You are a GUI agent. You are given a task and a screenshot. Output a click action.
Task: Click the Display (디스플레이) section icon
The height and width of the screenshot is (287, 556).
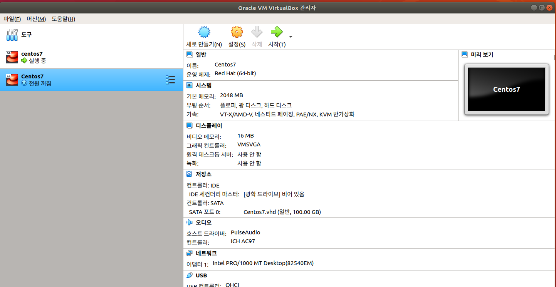(x=190, y=126)
